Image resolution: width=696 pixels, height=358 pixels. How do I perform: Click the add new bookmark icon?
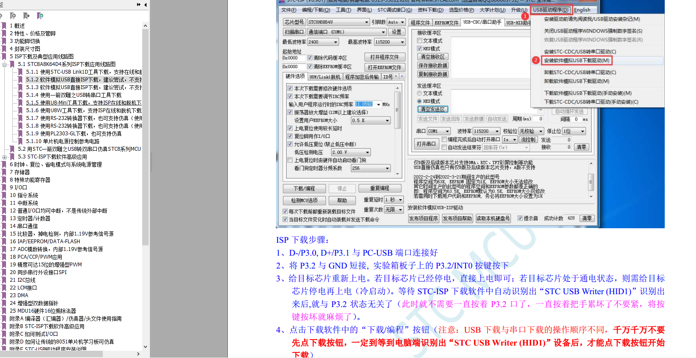[x=13, y=16]
